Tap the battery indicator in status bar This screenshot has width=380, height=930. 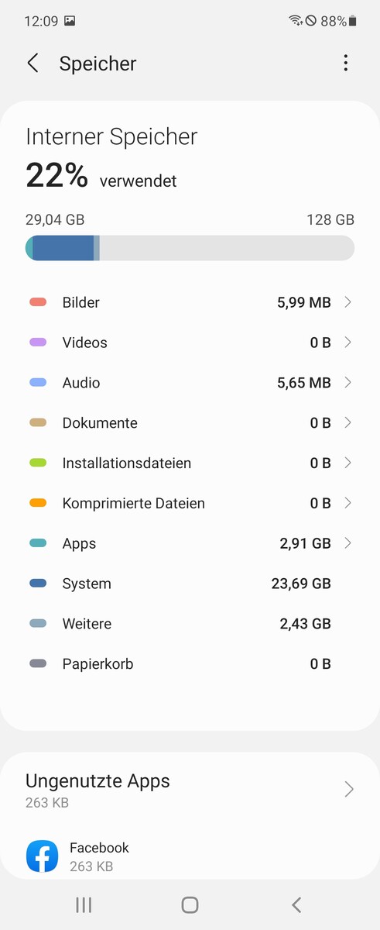click(x=353, y=22)
